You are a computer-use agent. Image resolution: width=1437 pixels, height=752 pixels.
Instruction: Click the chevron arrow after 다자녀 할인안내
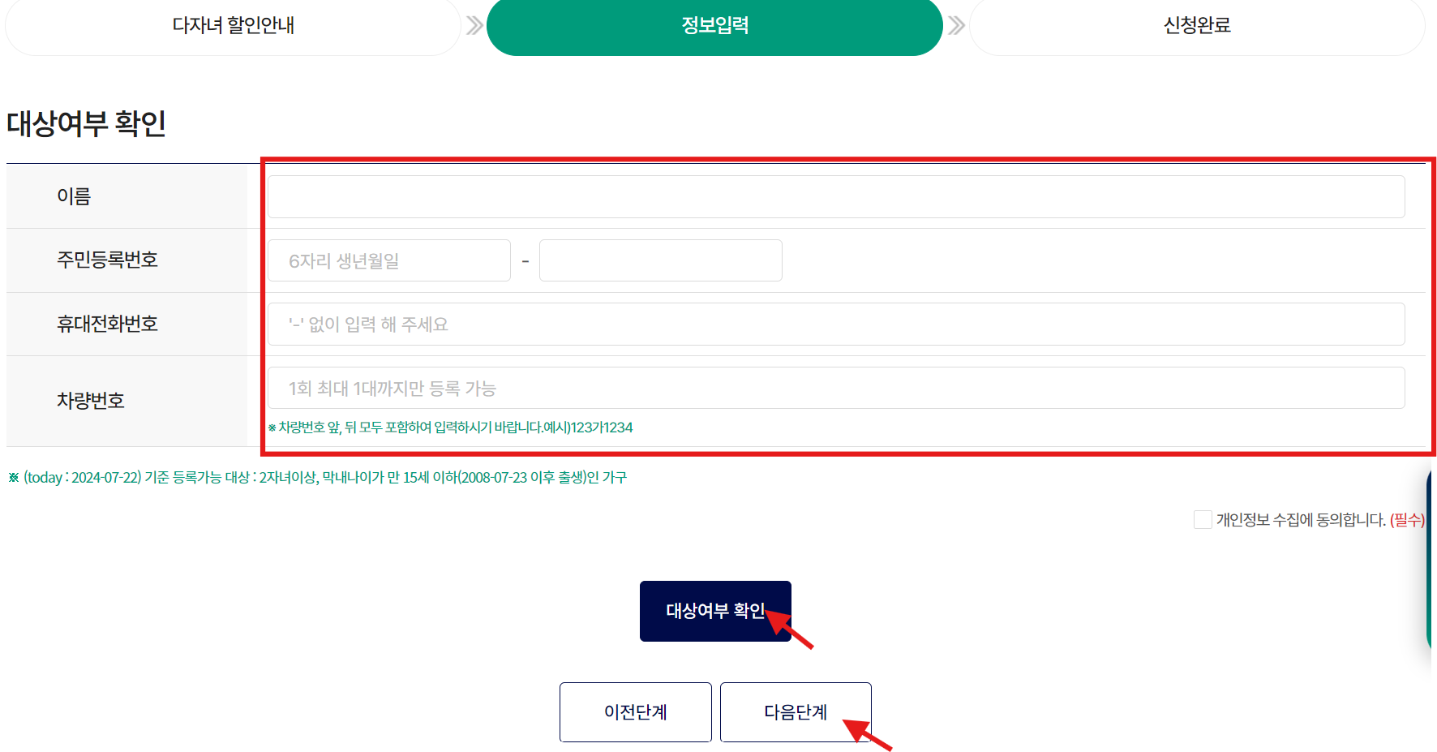coord(474,25)
